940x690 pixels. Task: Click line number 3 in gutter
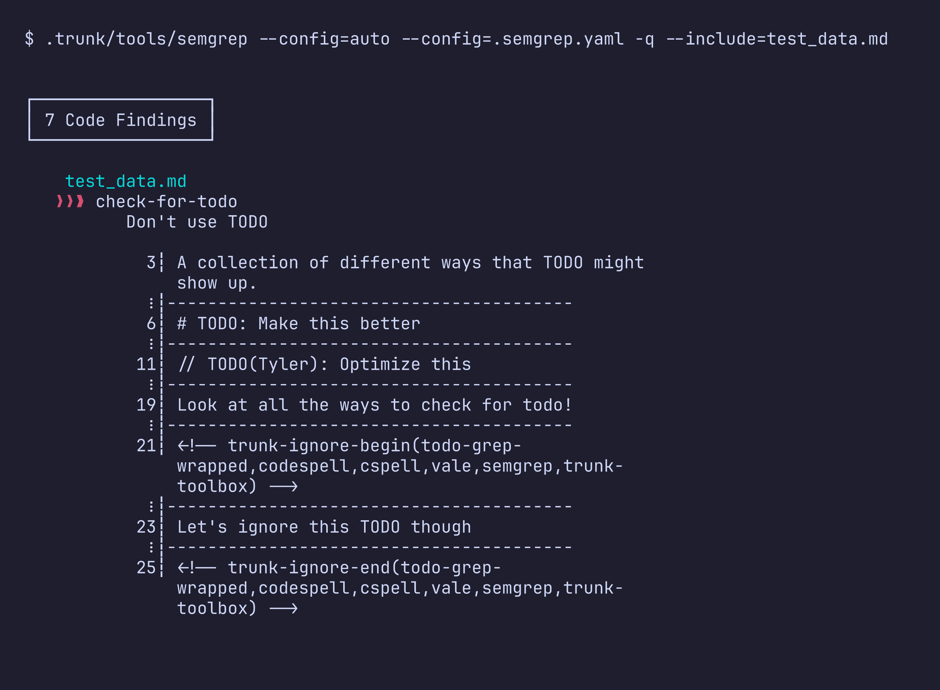[x=151, y=263]
